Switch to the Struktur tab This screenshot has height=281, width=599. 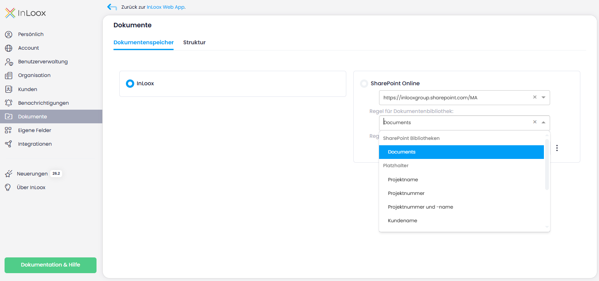194,43
